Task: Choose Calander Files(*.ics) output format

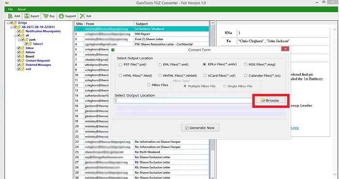Action: click(x=246, y=75)
